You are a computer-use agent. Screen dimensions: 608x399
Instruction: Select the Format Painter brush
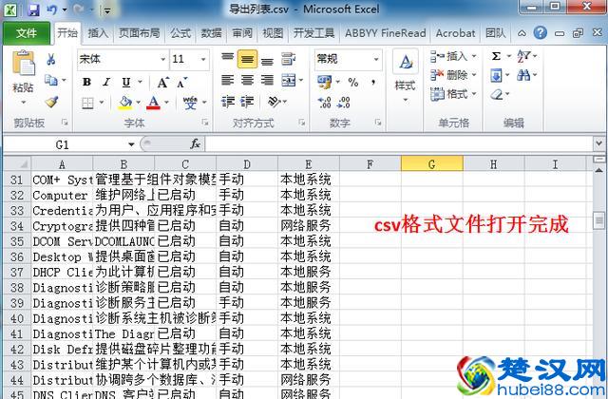coord(50,102)
